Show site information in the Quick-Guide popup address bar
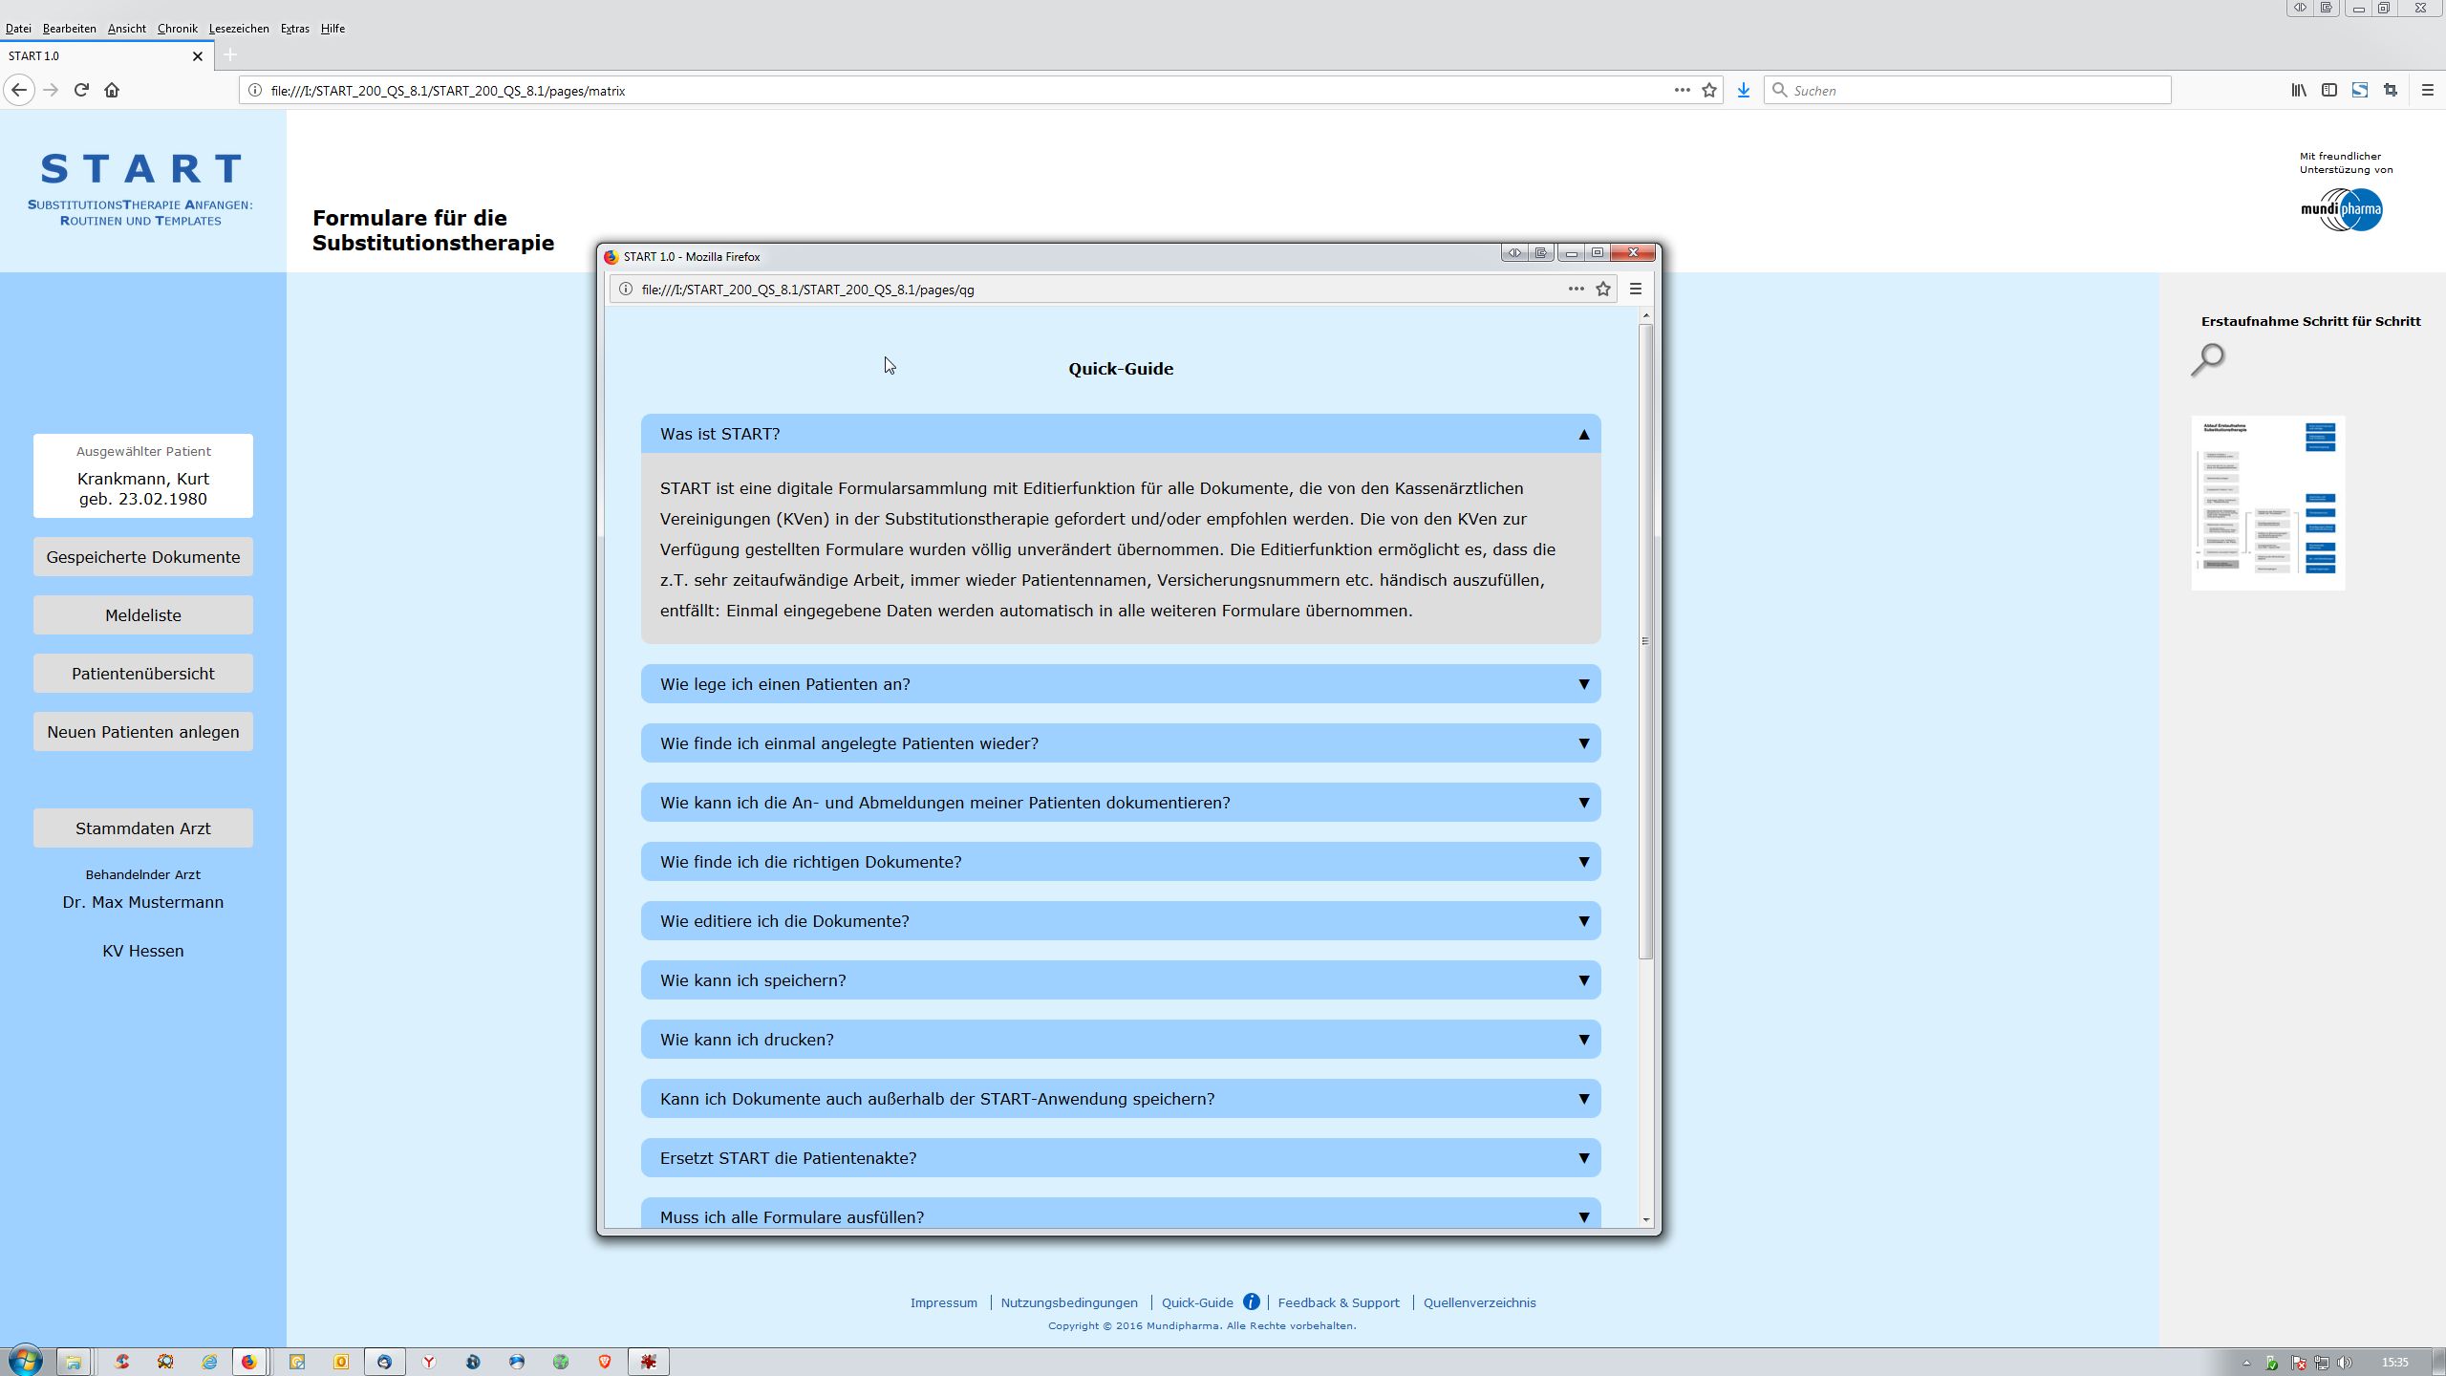 click(626, 289)
